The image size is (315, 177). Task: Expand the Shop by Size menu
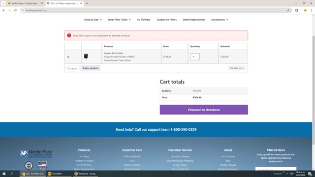click(93, 20)
